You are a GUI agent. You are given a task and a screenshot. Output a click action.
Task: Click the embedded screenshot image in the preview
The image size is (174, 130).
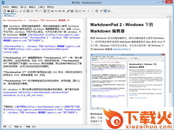128,82
